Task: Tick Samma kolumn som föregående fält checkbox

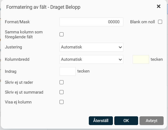Action: point(62,34)
